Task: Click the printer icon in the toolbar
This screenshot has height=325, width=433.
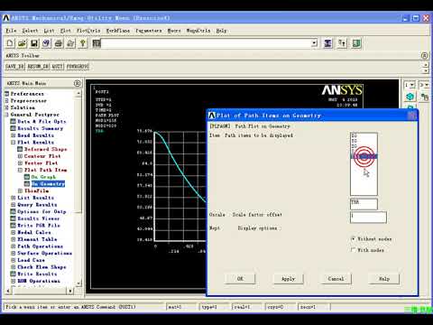Action: 59,43
